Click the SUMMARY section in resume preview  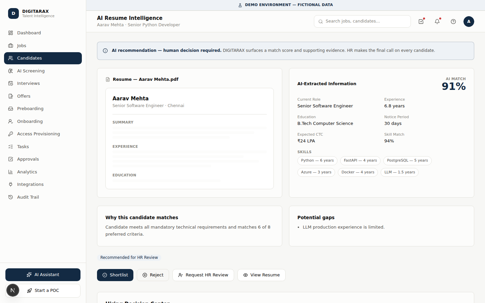point(123,123)
